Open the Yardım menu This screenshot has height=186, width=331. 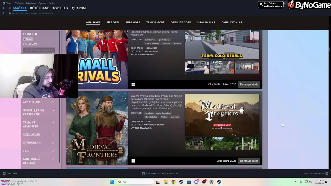point(52,3)
